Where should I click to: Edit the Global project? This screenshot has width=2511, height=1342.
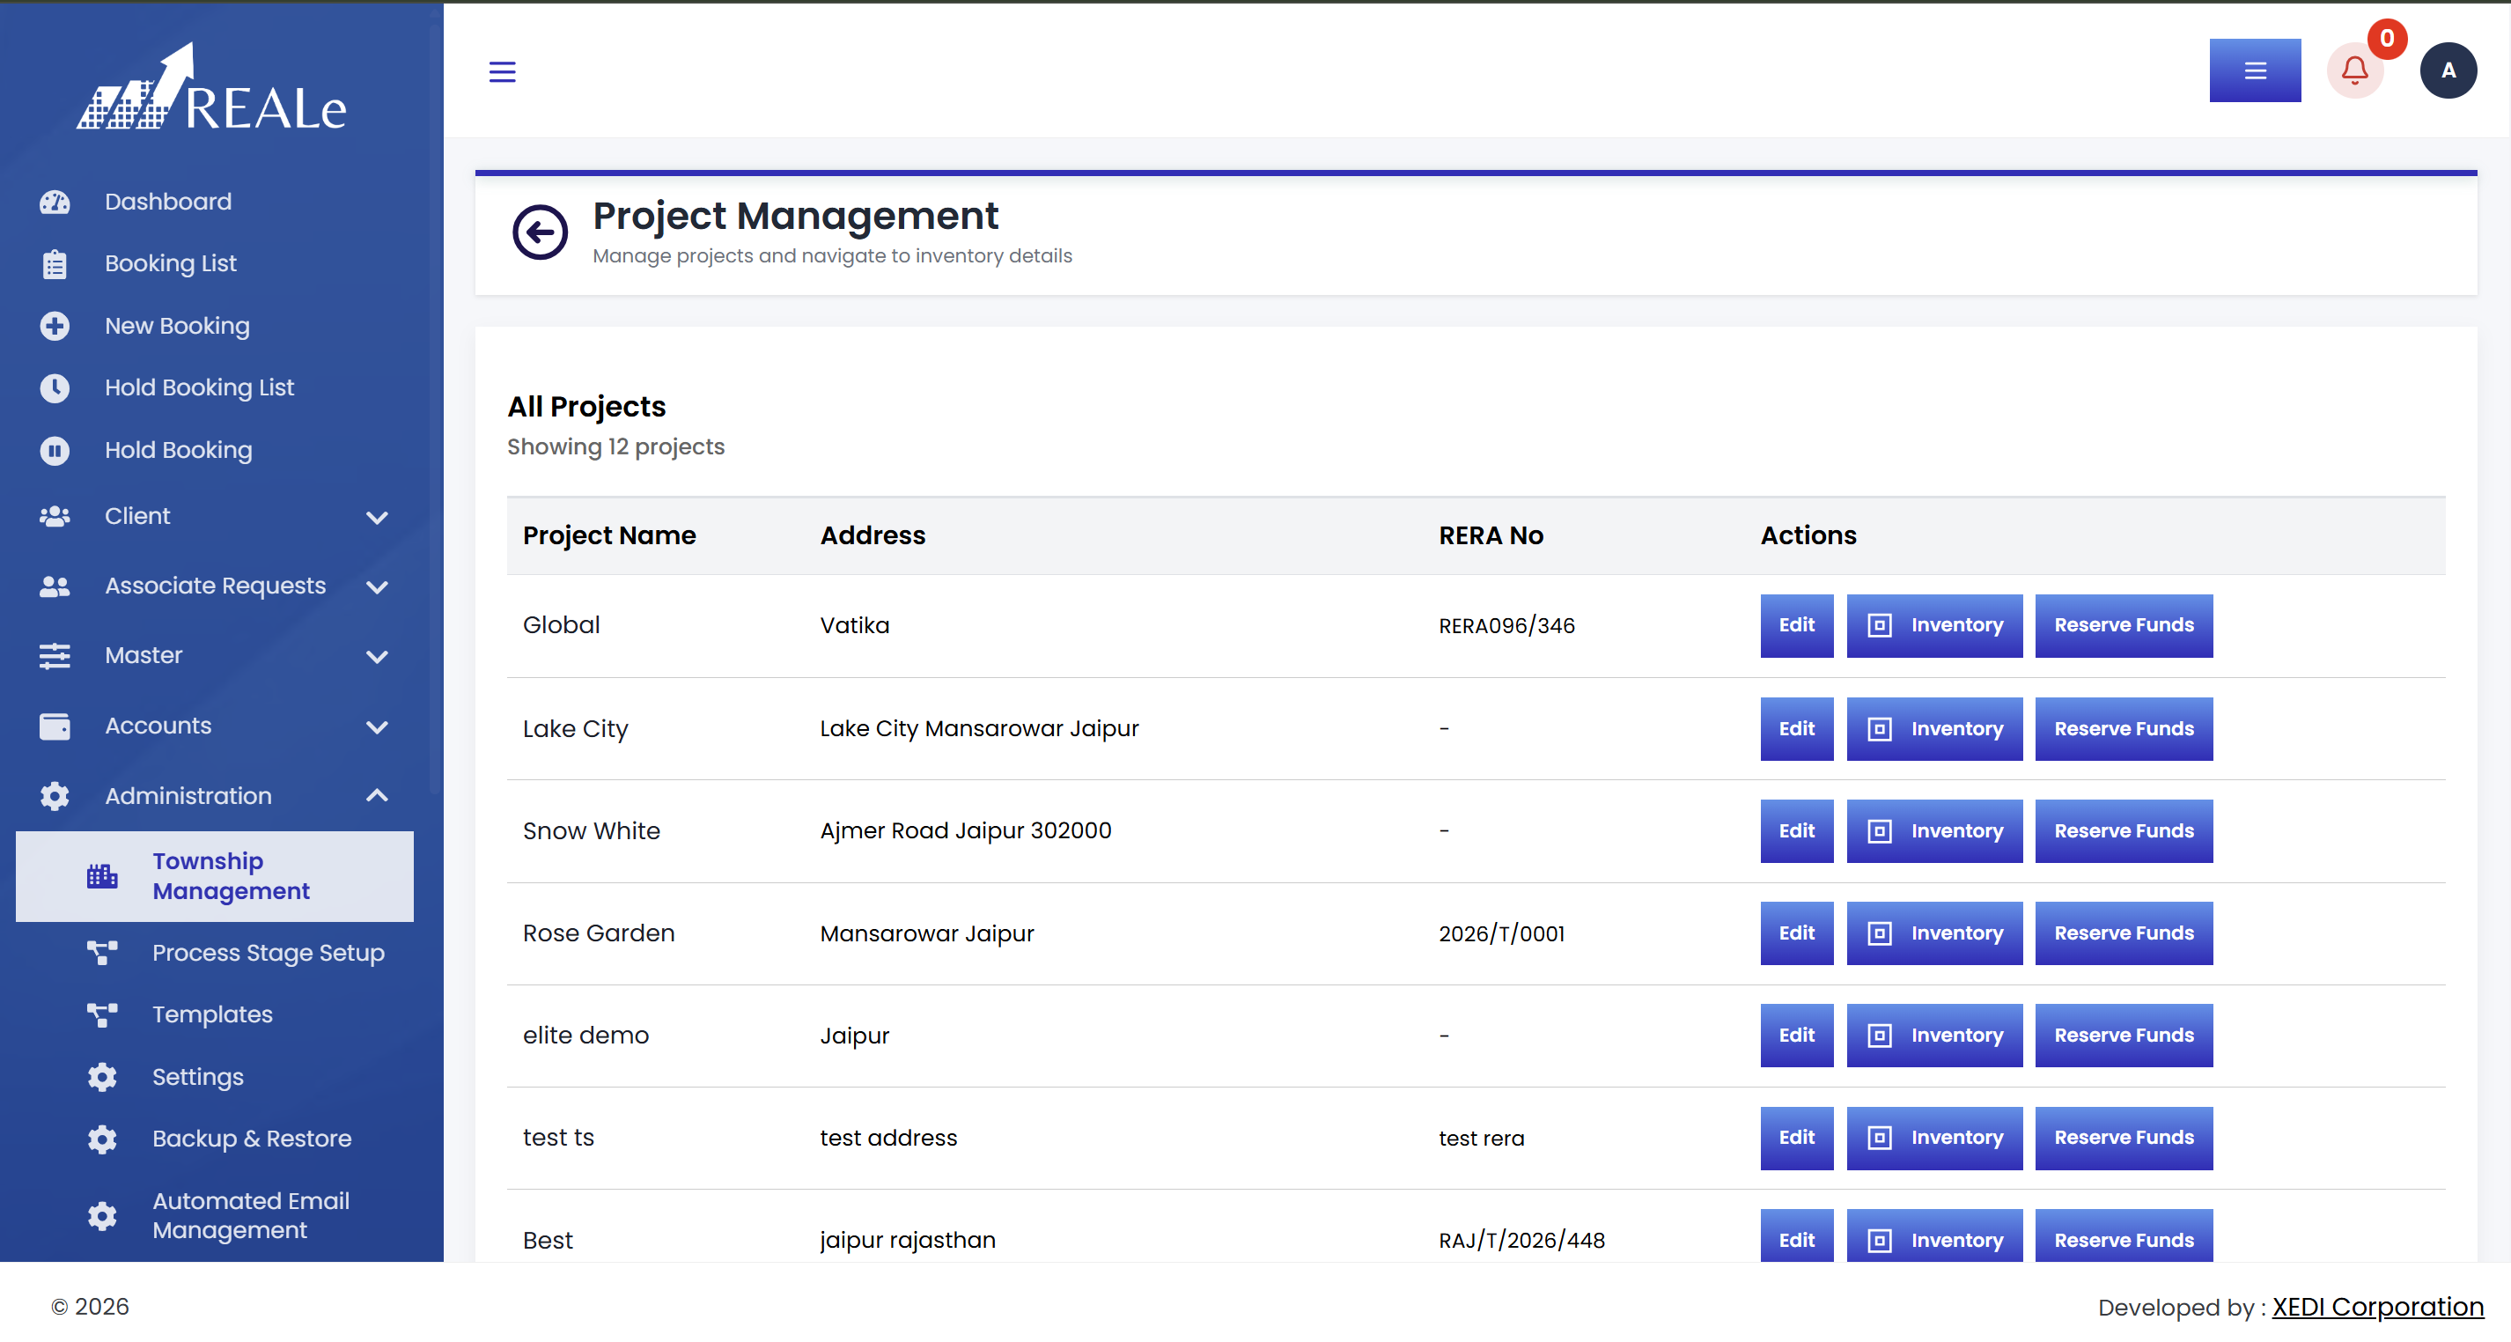click(x=1796, y=626)
